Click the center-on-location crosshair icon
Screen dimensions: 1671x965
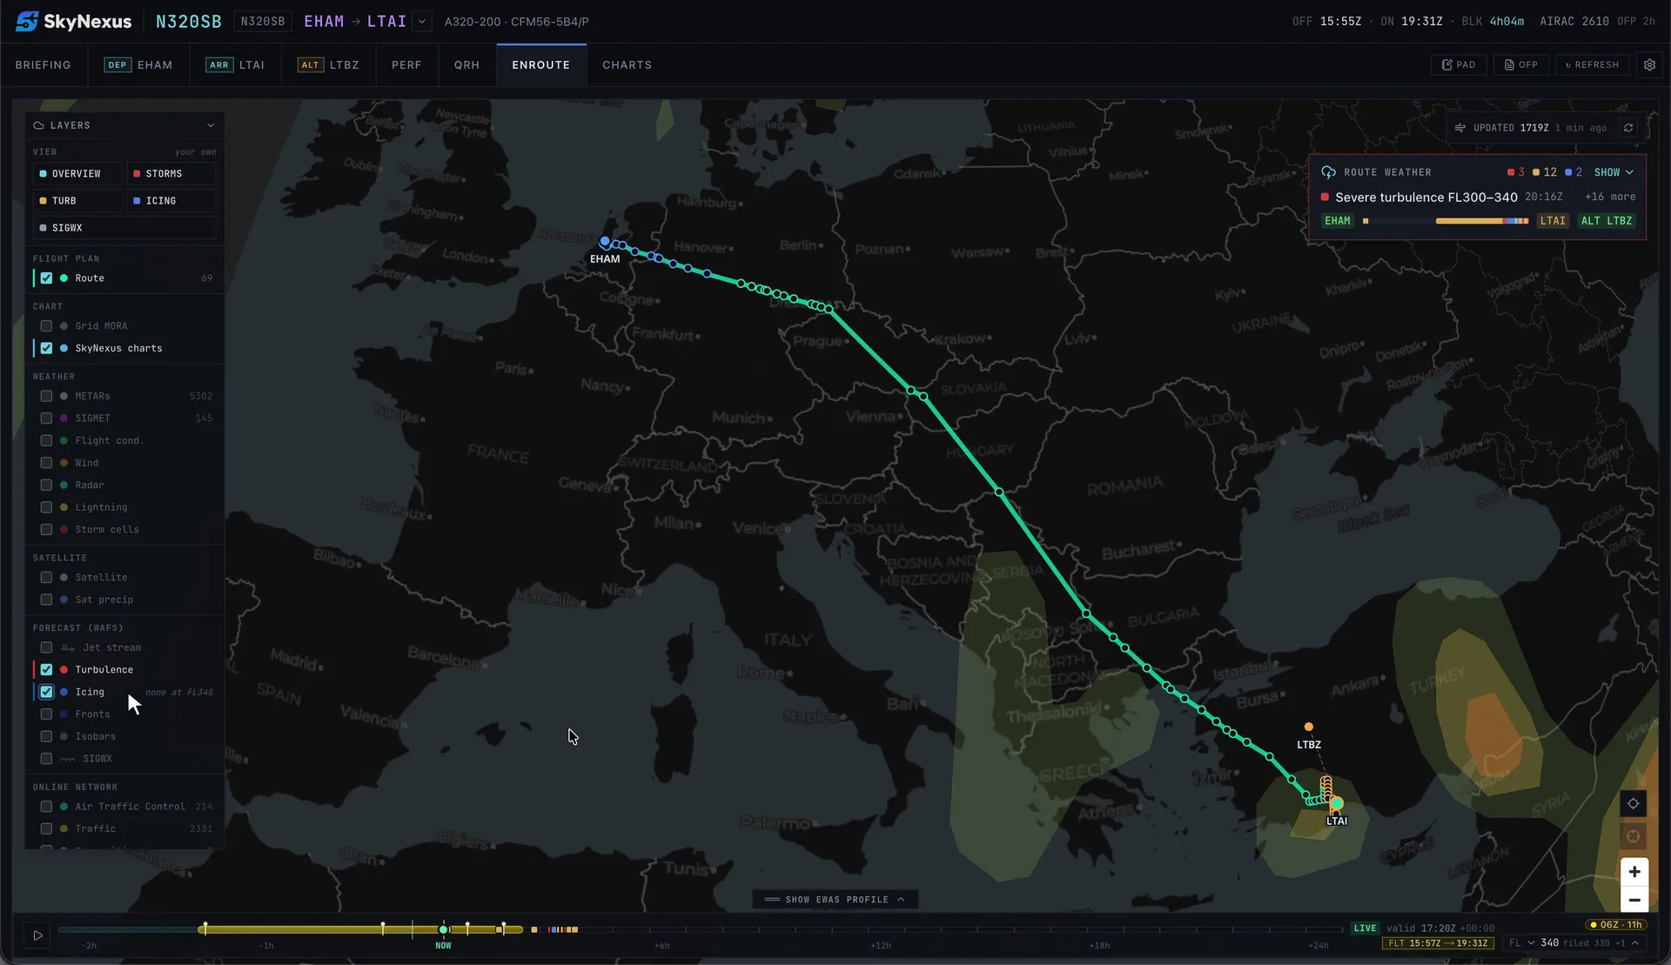tap(1633, 803)
